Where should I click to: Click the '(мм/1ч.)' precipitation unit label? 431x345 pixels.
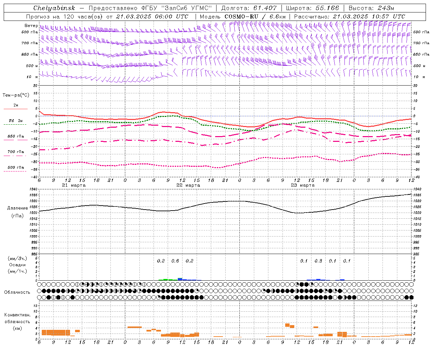point(18,271)
